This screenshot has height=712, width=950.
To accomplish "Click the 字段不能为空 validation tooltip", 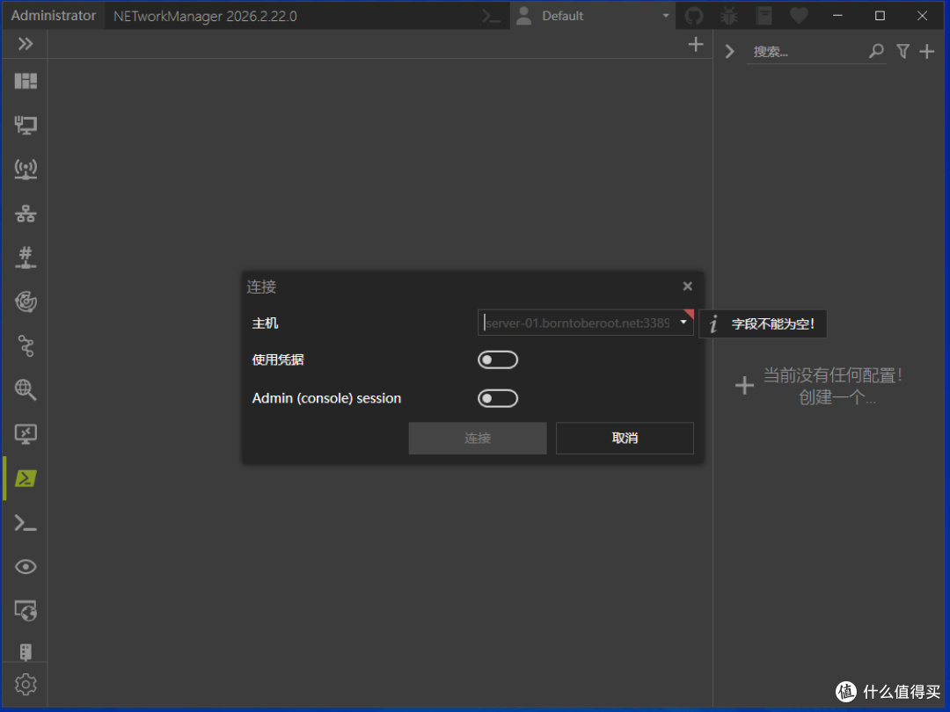I will coord(763,323).
